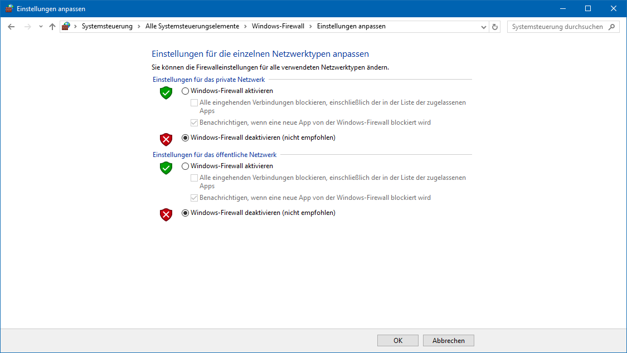Click heading Einstellungen für die einzelnen Netzwerktypen anpassen
Screen dimensions: 627x353
click(260, 54)
